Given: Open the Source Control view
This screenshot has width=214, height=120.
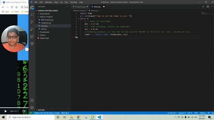Looking at the screenshot, I should tap(32, 22).
